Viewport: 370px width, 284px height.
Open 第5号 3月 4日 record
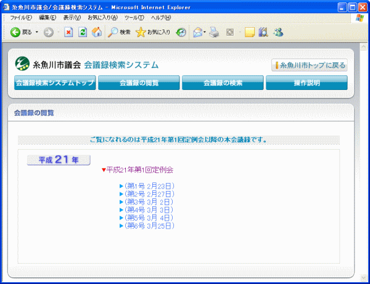[x=147, y=217]
